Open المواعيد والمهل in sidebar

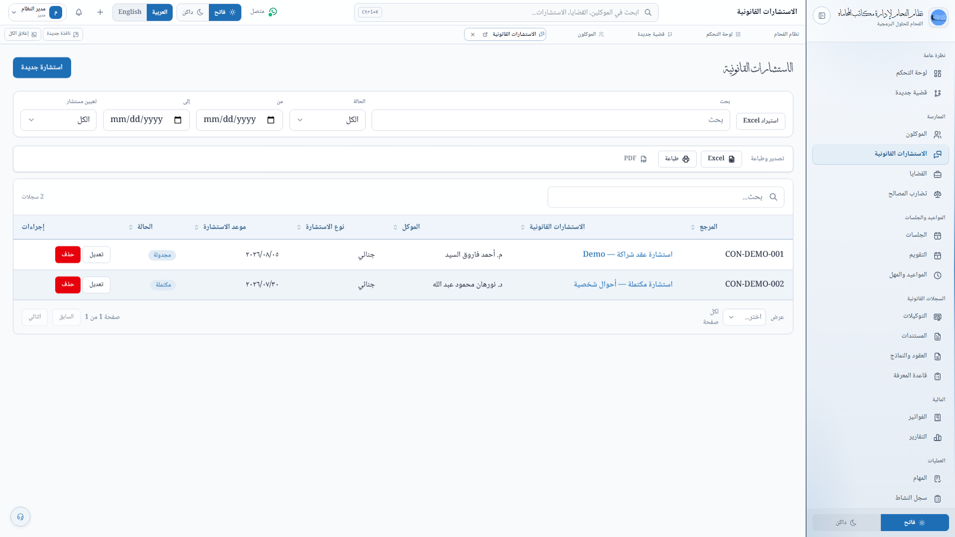[880, 275]
